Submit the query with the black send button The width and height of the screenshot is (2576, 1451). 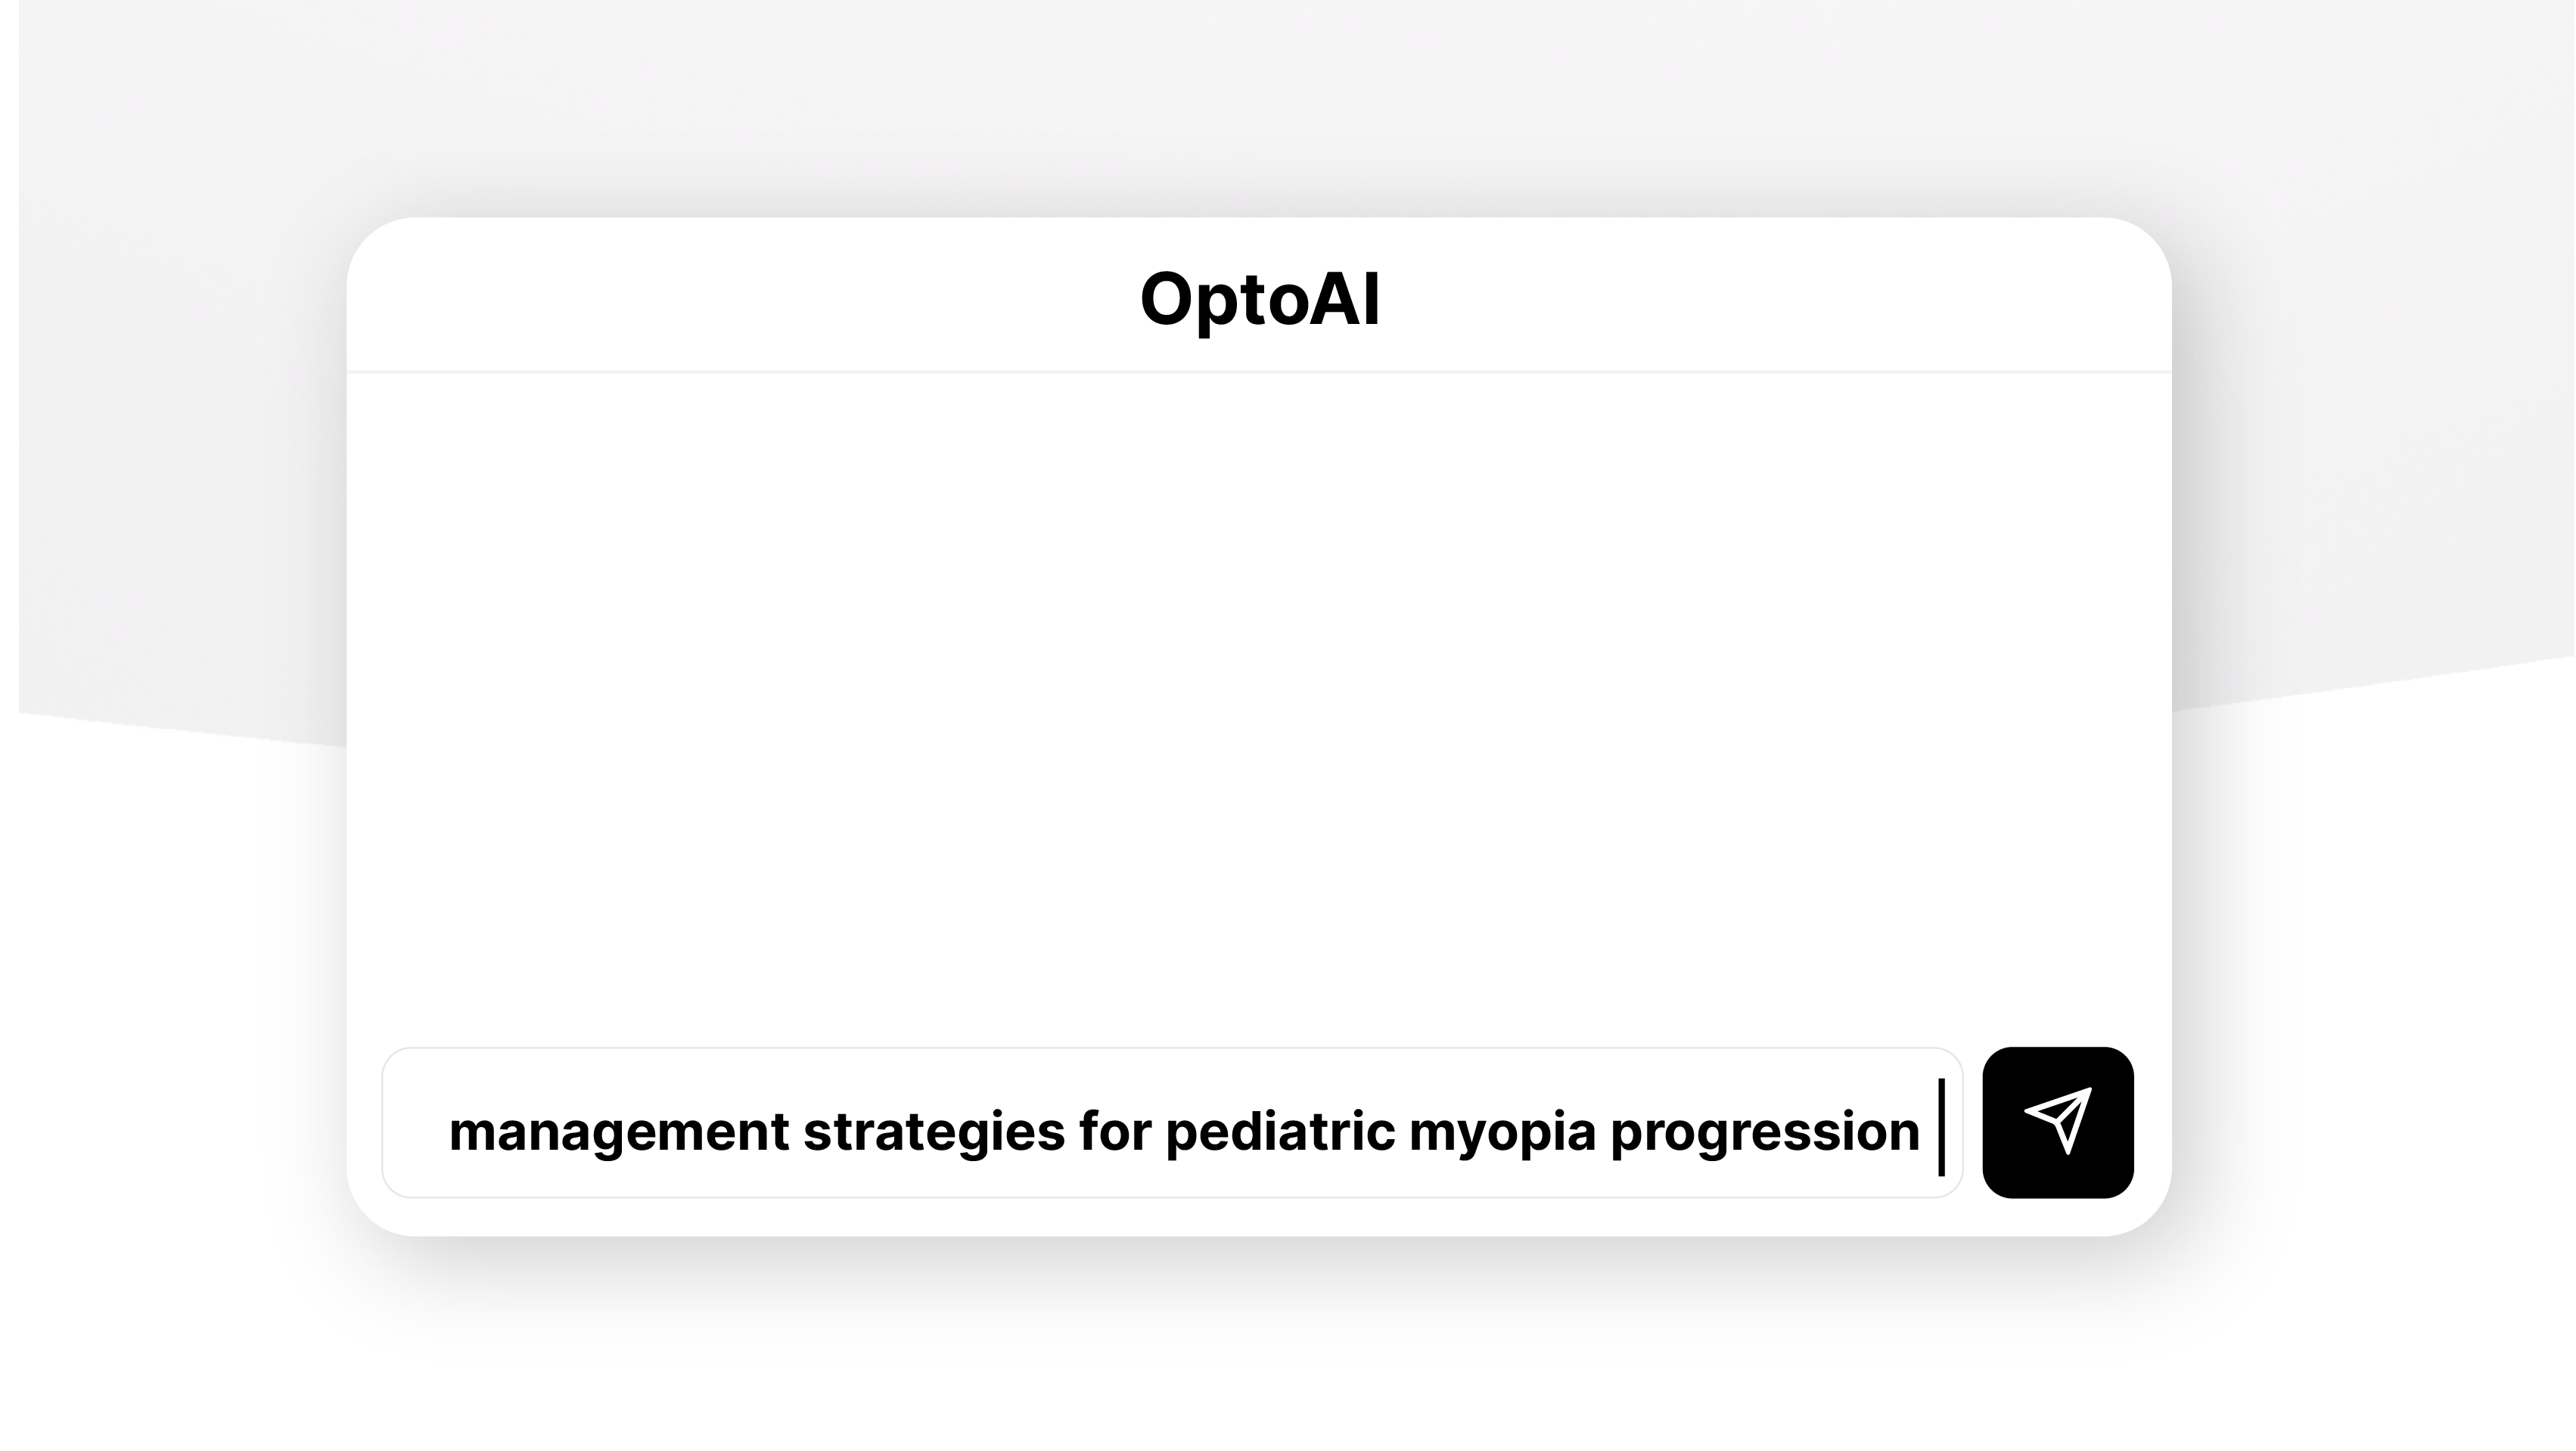point(2058,1122)
